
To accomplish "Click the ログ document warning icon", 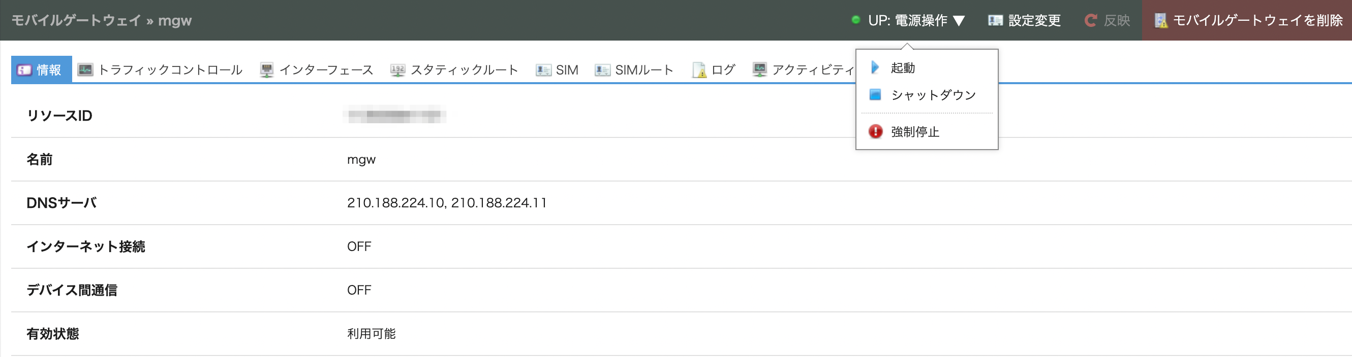I will pos(699,69).
